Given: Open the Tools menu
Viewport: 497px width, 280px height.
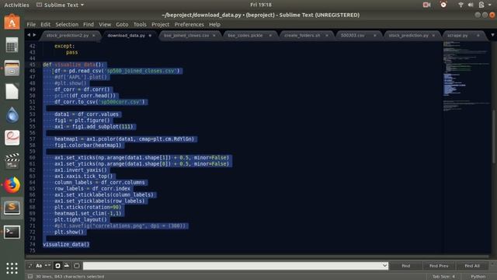Looking at the screenshot, I should pos(140,24).
